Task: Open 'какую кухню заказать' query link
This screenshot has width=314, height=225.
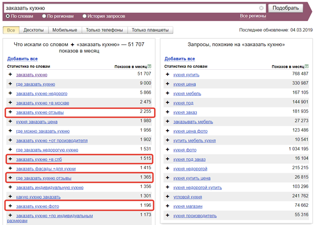Action: coord(38,197)
